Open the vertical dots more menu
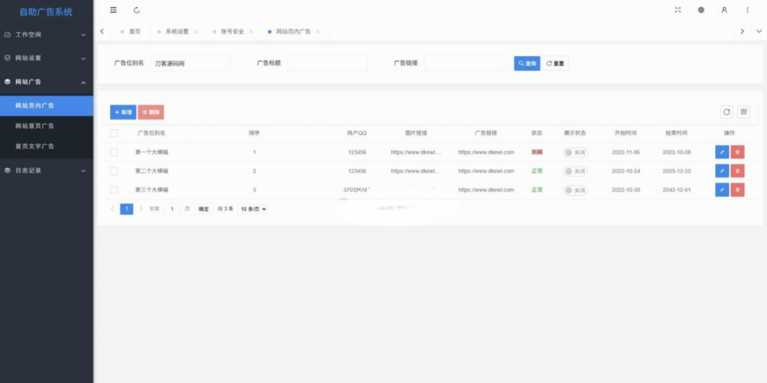Viewport: 767px width, 383px height. point(748,10)
